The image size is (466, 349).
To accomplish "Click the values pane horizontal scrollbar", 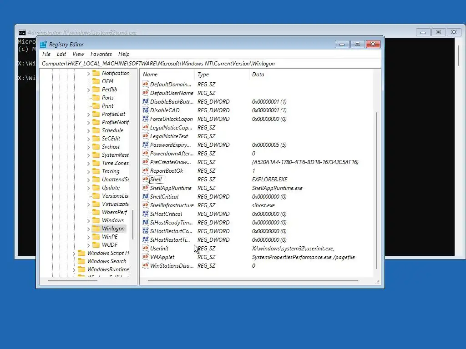I will 253,280.
